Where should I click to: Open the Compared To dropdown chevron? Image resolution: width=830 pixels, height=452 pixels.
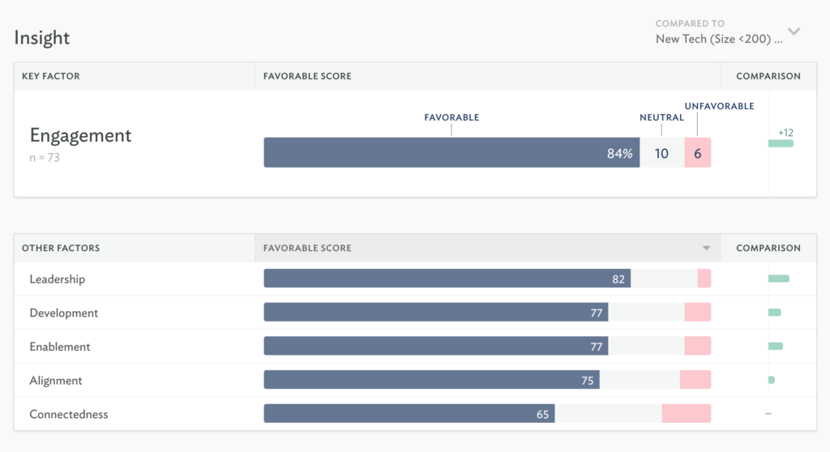coord(794,32)
